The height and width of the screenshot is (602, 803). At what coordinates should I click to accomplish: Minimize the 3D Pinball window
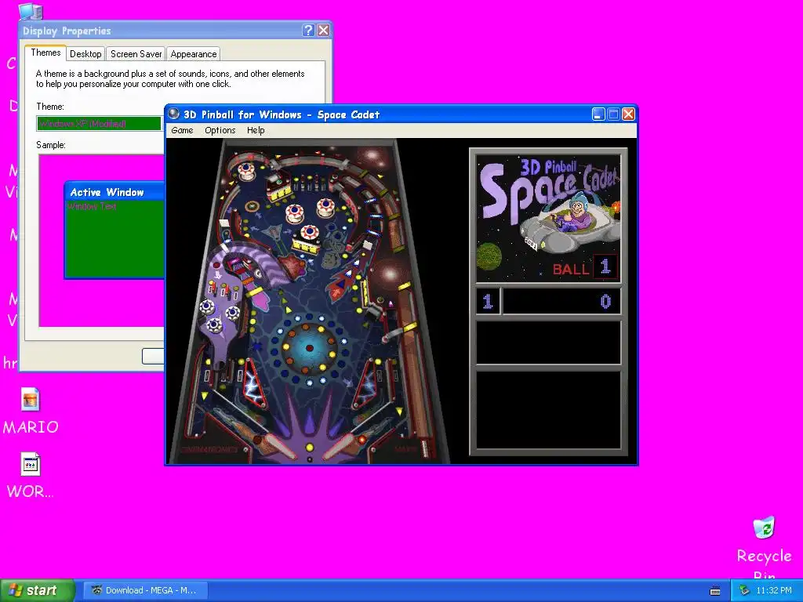(598, 114)
